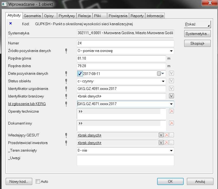The image size is (218, 189).
Task: Enable the Auto checkbox
Action: pos(38,181)
